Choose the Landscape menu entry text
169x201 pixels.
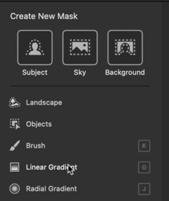[x=44, y=103]
